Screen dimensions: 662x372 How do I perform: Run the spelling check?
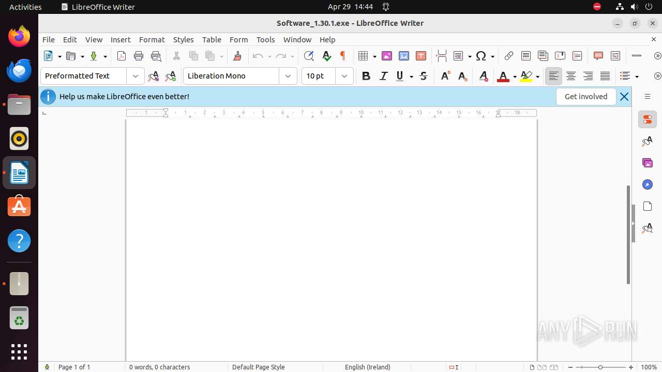point(326,56)
